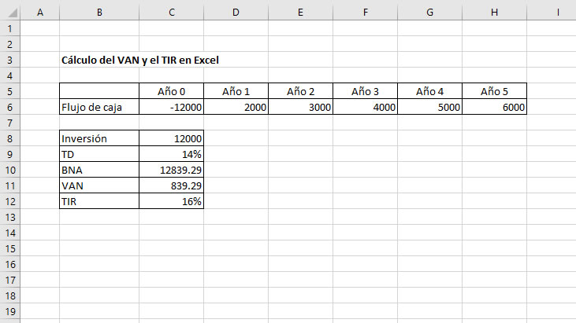Viewport: 576px width, 323px height.
Task: Select column C header
Action: (171, 12)
